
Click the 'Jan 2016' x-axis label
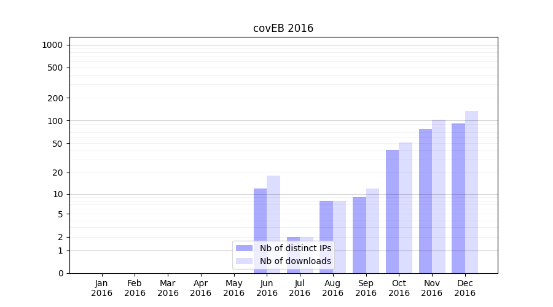click(102, 288)
